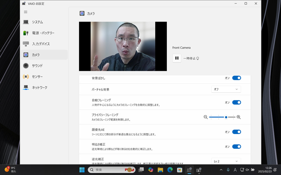Click the active VAIO settings taskbar icon

[x=189, y=170]
